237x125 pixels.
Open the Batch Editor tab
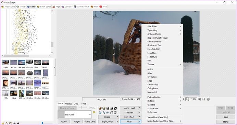[44, 6]
